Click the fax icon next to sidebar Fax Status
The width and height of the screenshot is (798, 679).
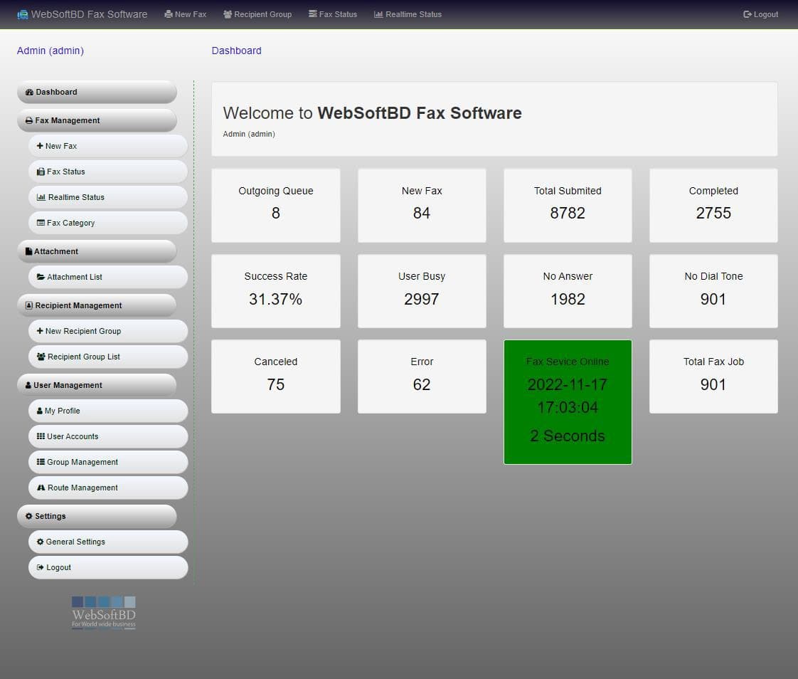[41, 172]
